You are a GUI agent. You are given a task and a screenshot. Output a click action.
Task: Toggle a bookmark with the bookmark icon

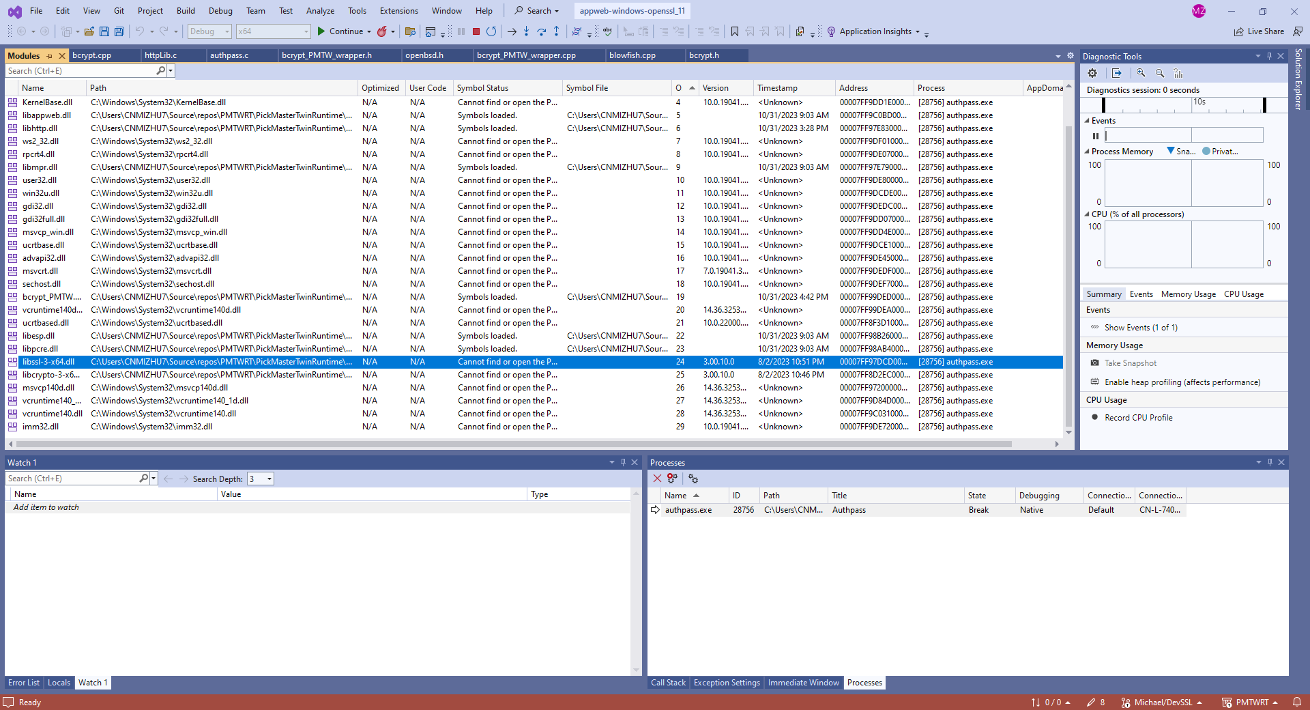(x=735, y=31)
